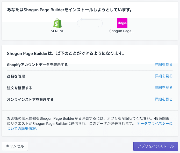Click the お客様の個人情報 privacy notice paragraph

(x=90, y=124)
